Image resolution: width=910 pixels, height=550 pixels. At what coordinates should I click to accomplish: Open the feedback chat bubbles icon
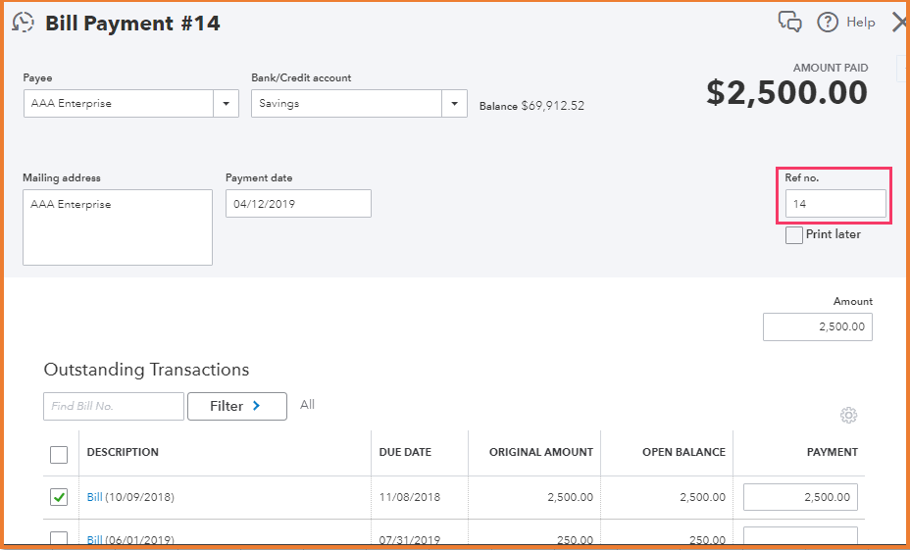tap(789, 22)
